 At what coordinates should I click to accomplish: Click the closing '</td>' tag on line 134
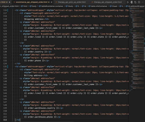click(x=18, y=64)
